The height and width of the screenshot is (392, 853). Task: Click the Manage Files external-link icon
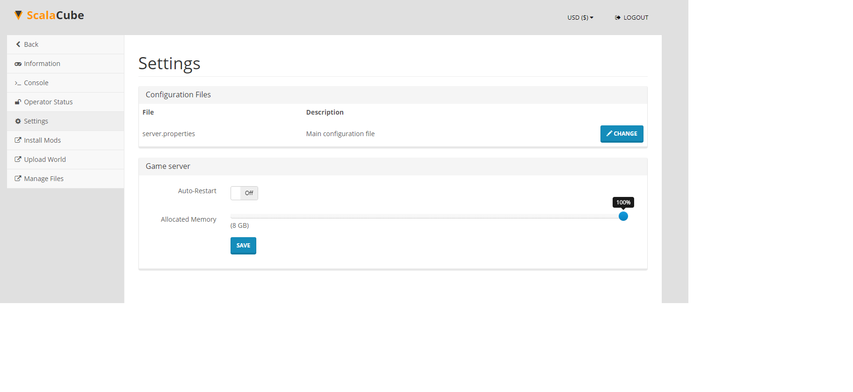(18, 178)
